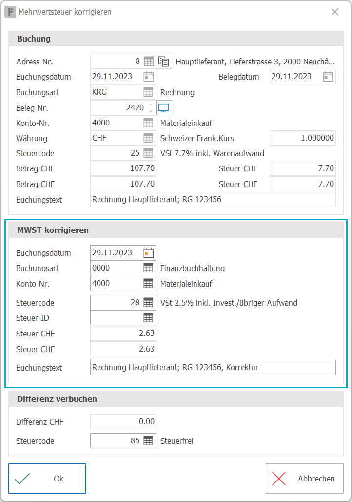Click the Schweizer Frank.Kurs label text

(x=197, y=138)
